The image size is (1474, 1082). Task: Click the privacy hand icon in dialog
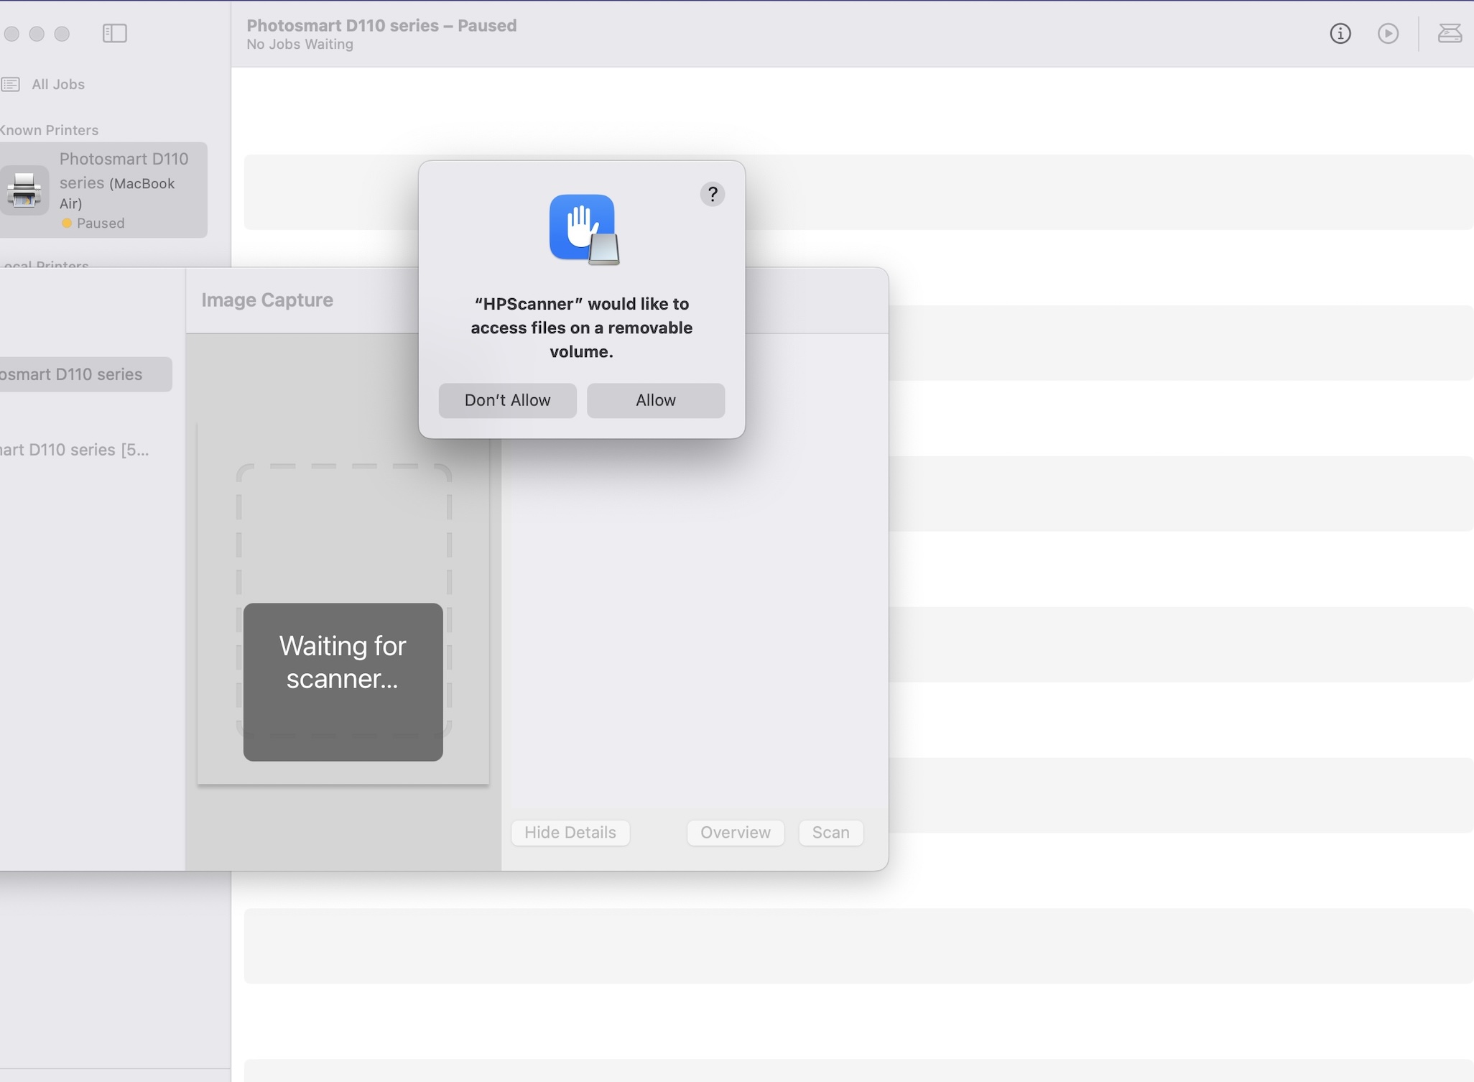(581, 227)
